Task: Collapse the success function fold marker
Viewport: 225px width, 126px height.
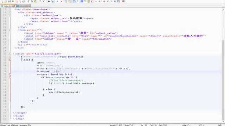Action: click(x=10, y=75)
